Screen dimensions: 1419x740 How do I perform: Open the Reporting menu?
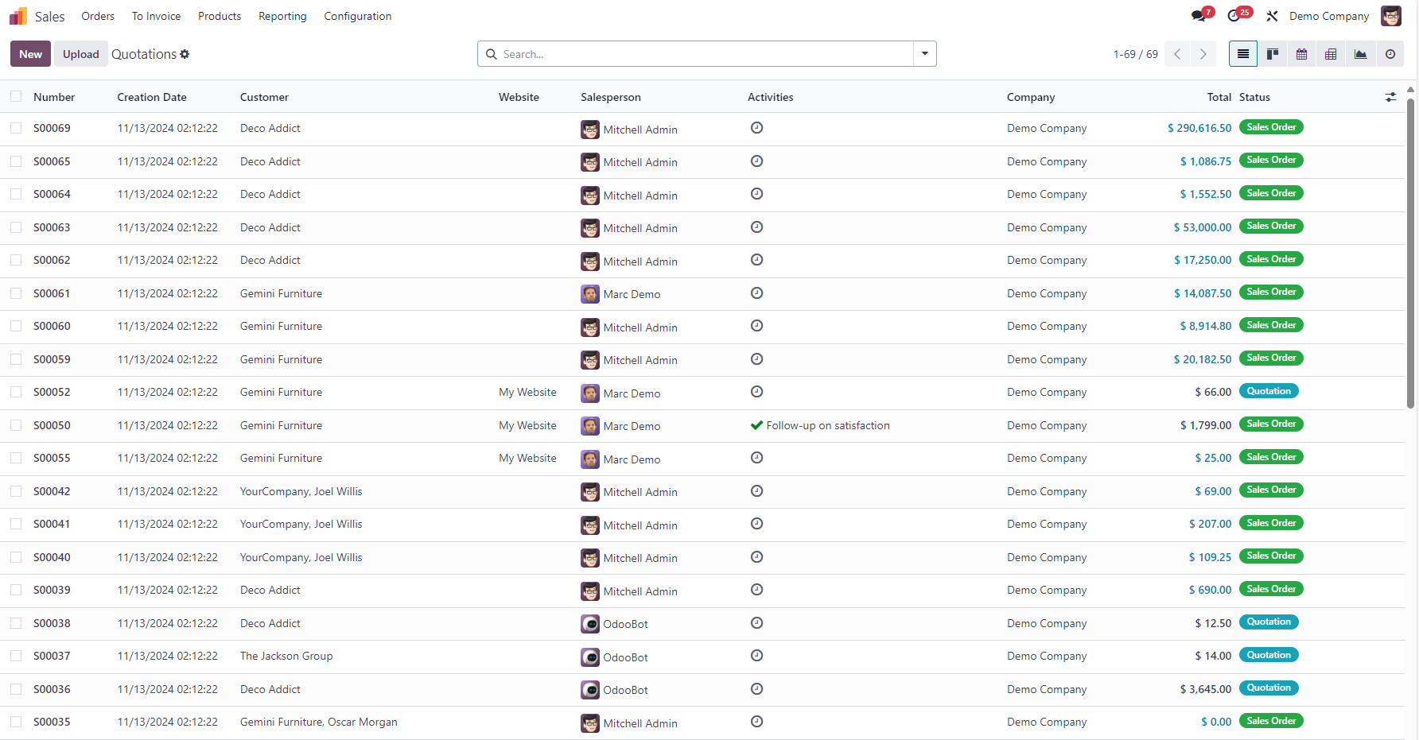tap(282, 16)
